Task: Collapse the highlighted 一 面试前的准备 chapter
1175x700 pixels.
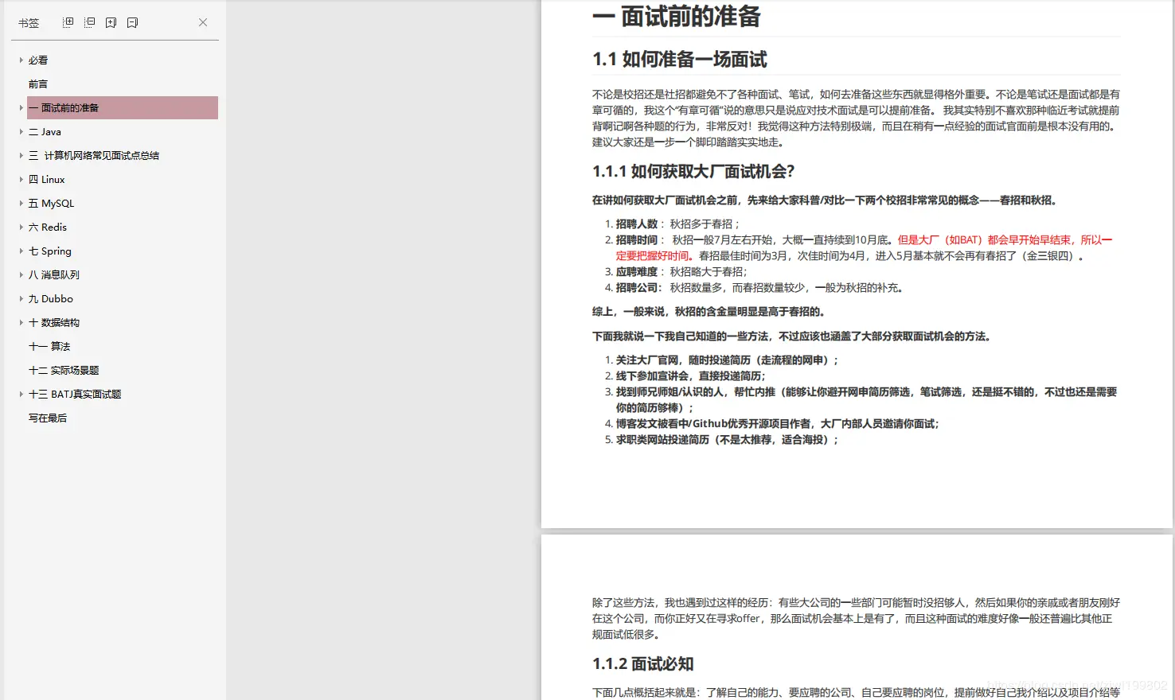Action: 20,107
